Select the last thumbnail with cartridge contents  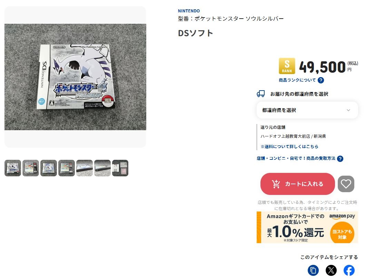pyautogui.click(x=120, y=168)
